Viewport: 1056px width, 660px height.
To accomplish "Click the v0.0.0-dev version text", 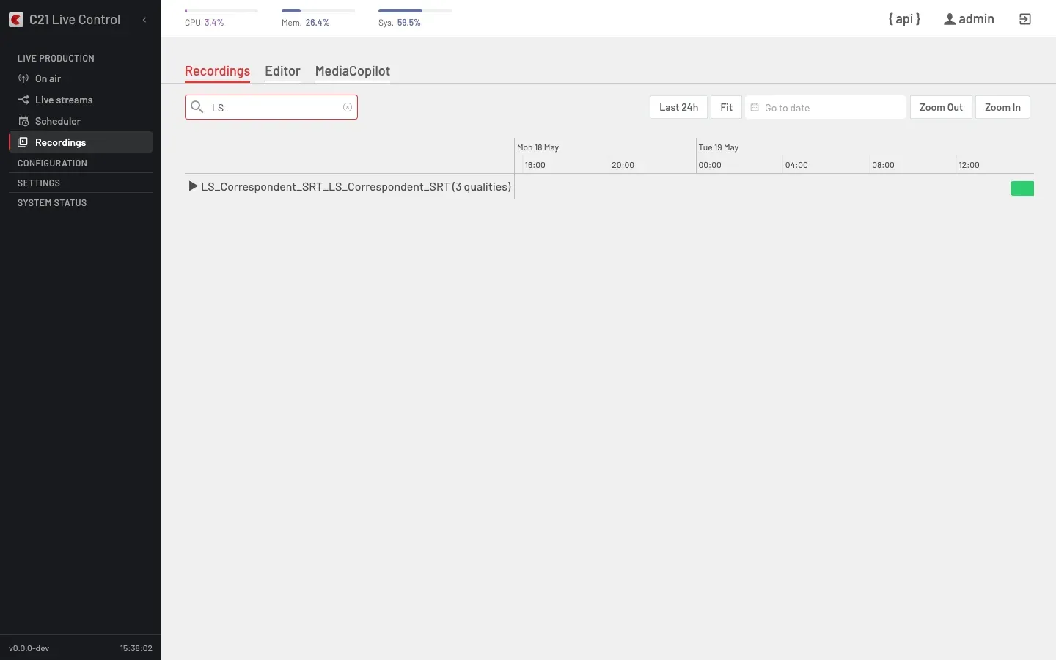I will tap(29, 648).
